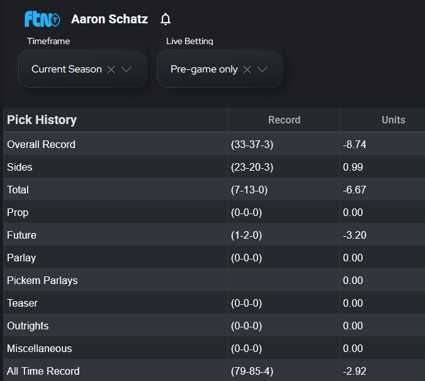Click the Record column header
The image size is (425, 381).
pos(284,120)
